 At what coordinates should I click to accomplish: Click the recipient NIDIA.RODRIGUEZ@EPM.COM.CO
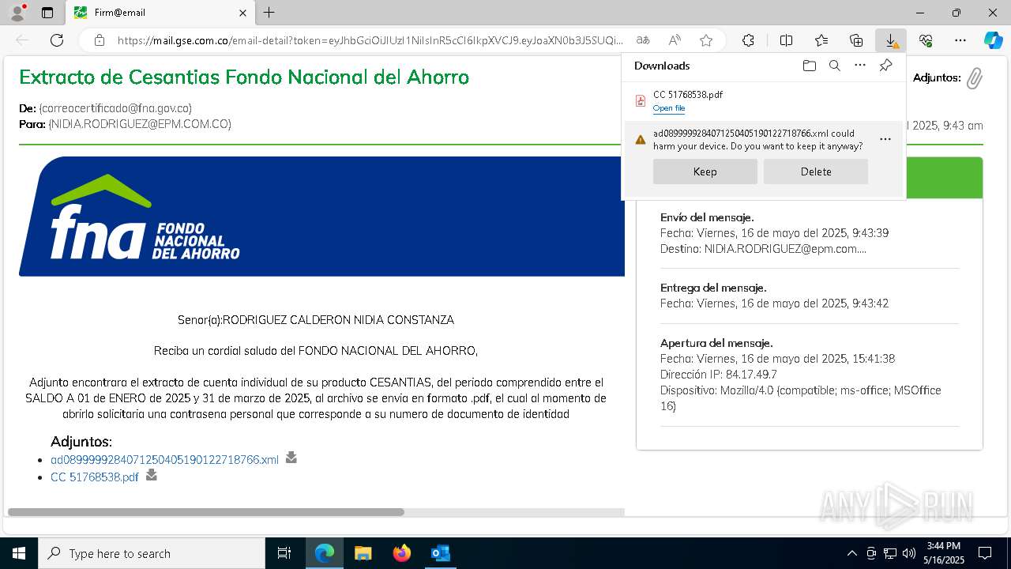tap(140, 124)
